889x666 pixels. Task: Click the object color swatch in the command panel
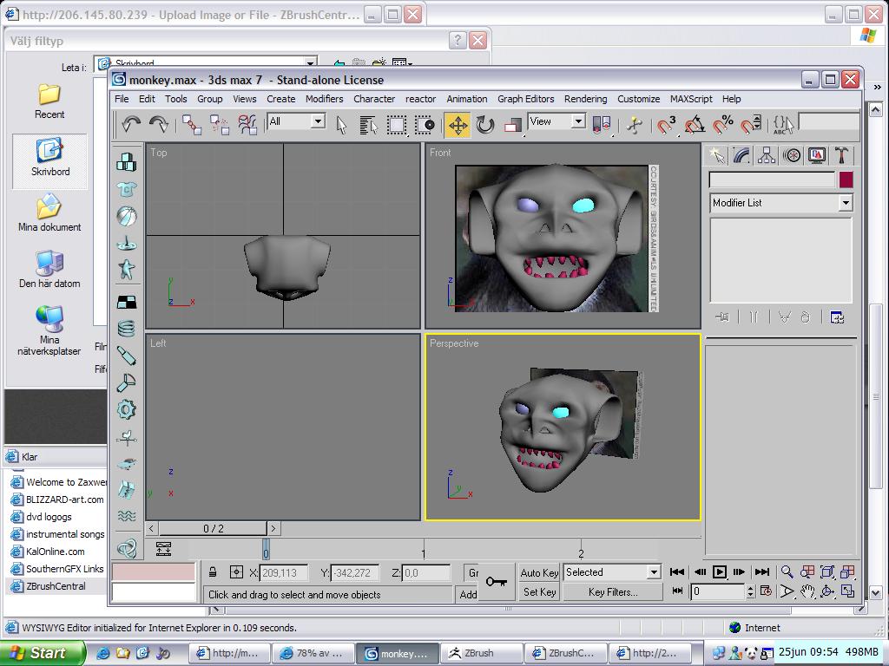(x=846, y=180)
